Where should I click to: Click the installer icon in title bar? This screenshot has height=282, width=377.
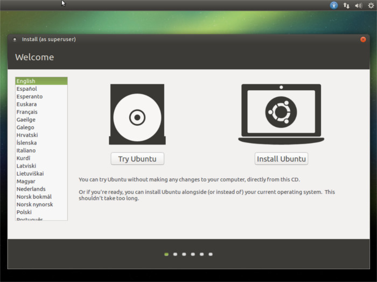[x=15, y=40]
